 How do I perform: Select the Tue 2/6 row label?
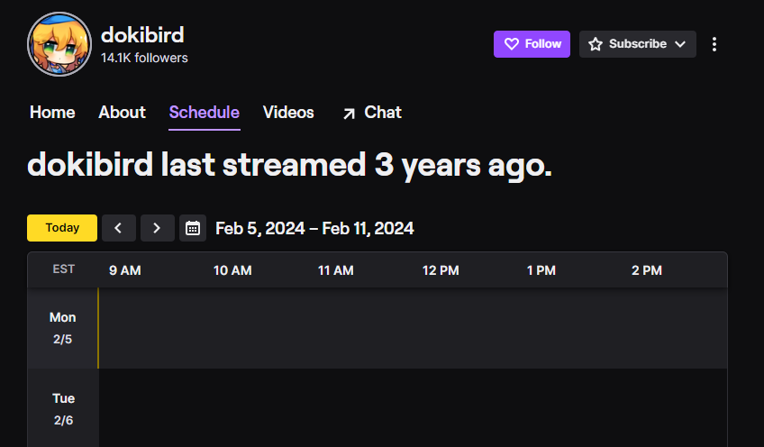[63, 408]
